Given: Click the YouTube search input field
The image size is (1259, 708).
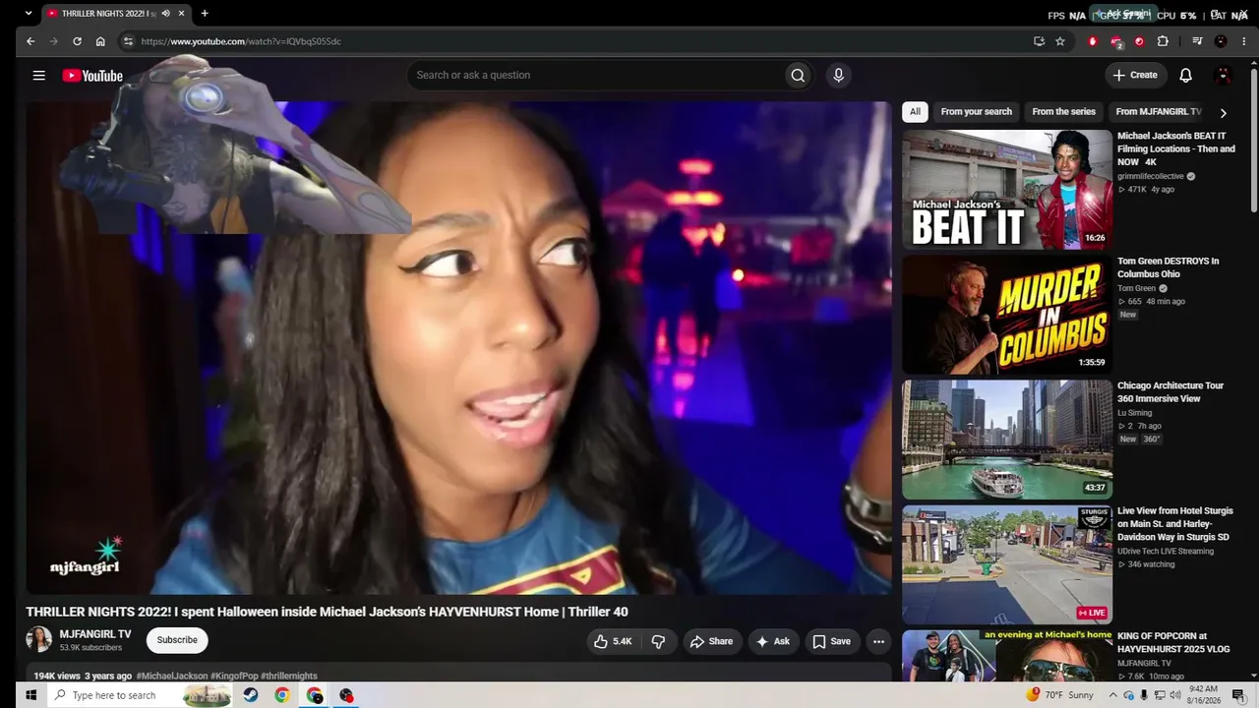Looking at the screenshot, I should (x=594, y=75).
